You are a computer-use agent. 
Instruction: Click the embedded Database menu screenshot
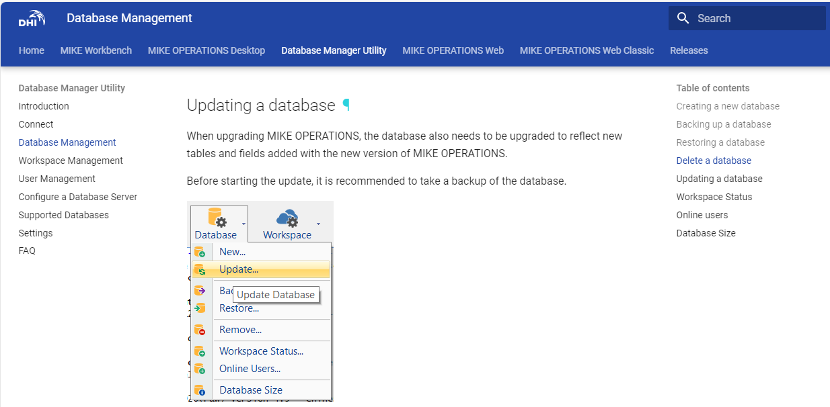[260, 302]
